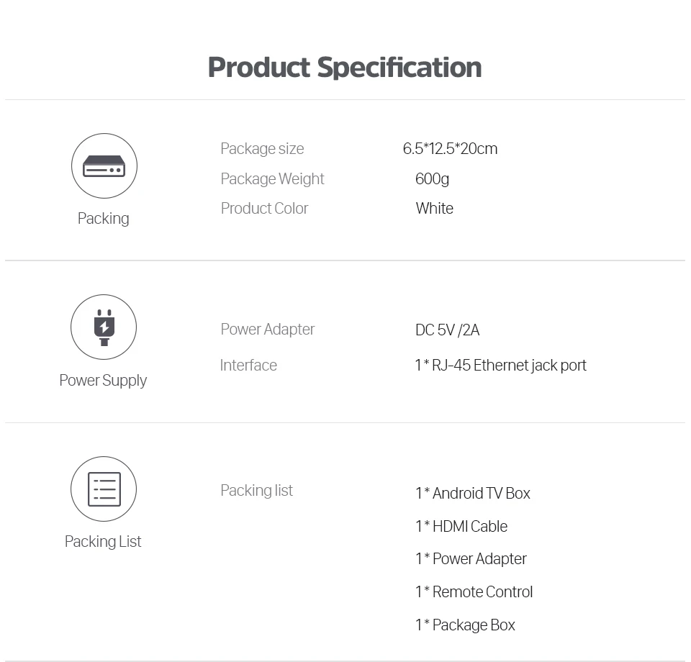Click the Package size label
Image resolution: width=691 pixels, height=662 pixels.
click(262, 149)
